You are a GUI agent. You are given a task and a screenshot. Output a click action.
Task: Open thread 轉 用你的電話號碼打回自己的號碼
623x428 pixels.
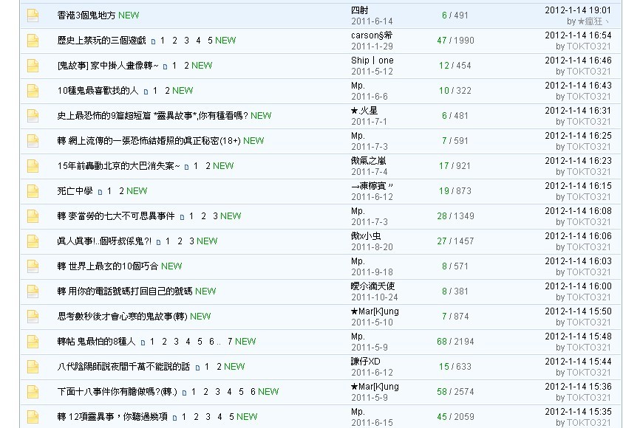point(125,291)
